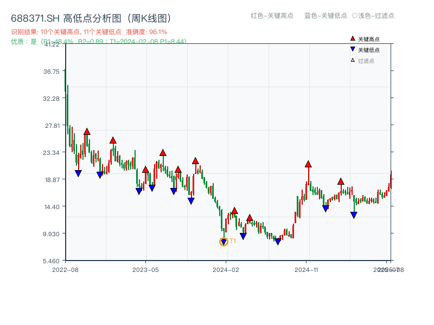The height and width of the screenshot is (325, 434).
Task: Select the orange-circled T1 low point marker
Action: coord(224,241)
